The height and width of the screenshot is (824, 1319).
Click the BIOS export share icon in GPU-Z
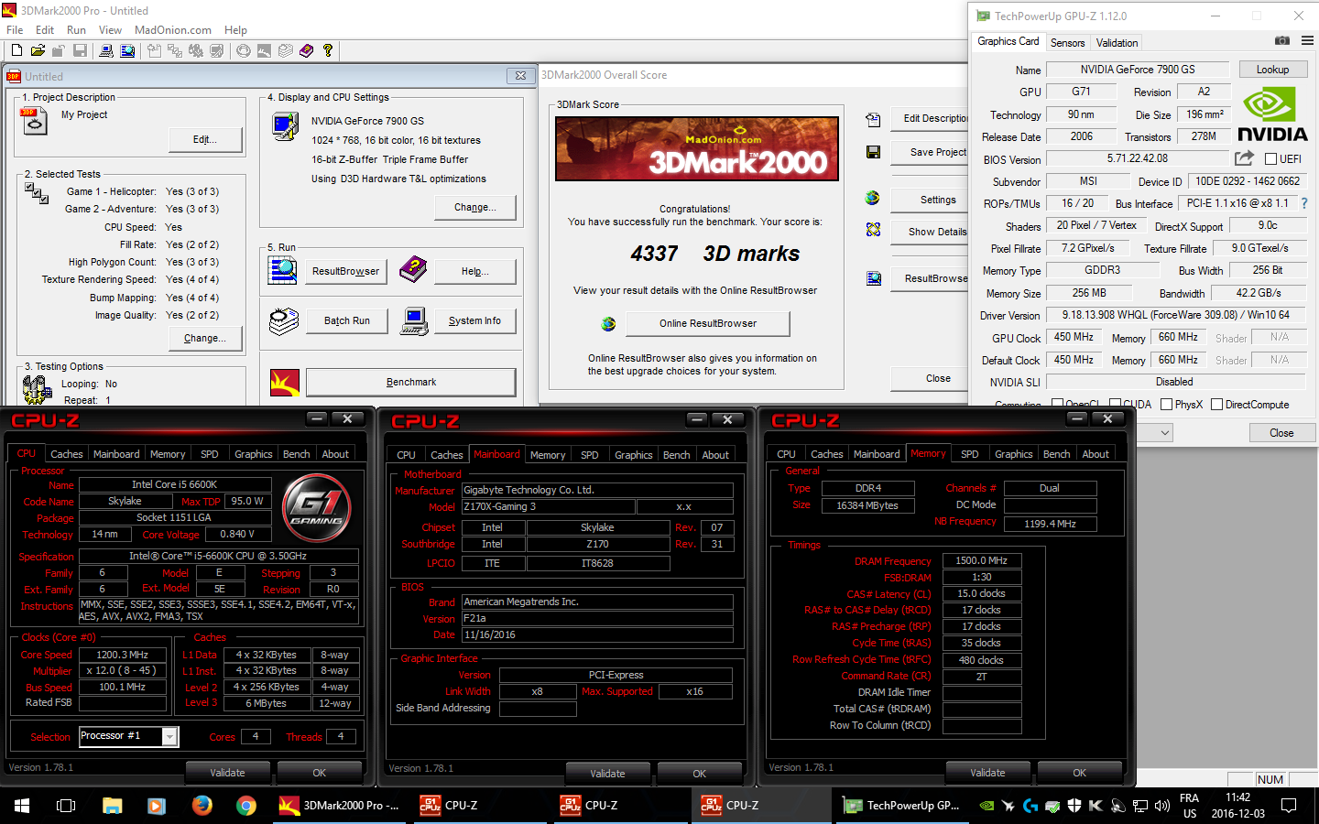(x=1244, y=158)
